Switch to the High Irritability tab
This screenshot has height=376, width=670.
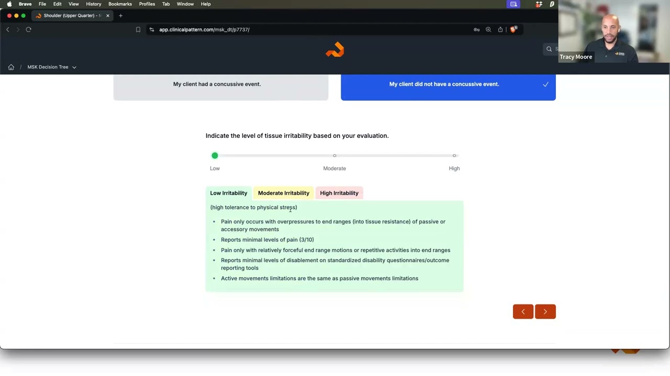[x=339, y=193]
